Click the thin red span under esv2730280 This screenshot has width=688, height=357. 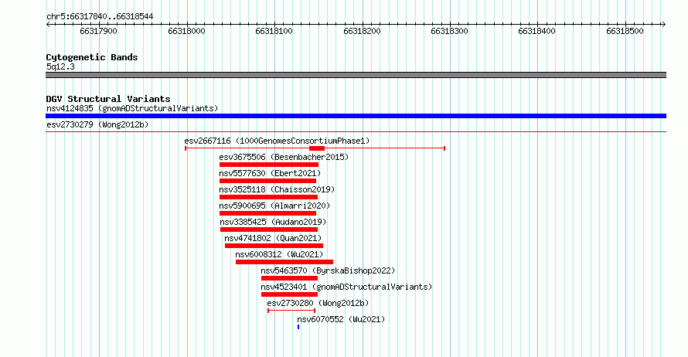point(291,311)
